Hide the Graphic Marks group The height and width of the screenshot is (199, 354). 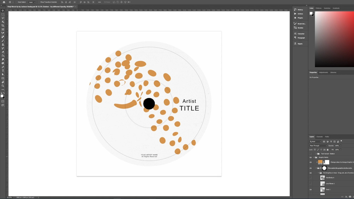(x=311, y=157)
